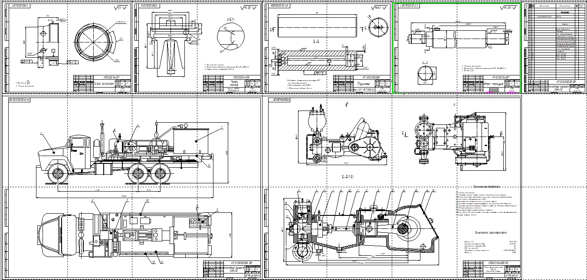The width and height of the screenshot is (587, 280).
Task: Select the truck-mounted pump unit general view sheet
Action: click(132, 187)
